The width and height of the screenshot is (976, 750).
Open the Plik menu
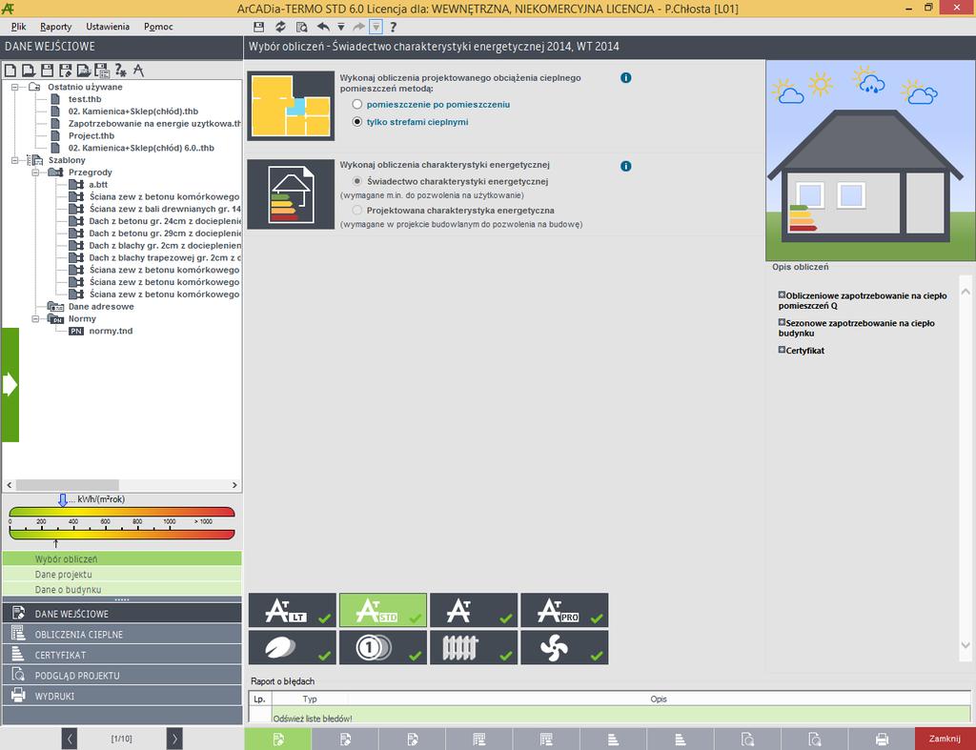(x=19, y=27)
